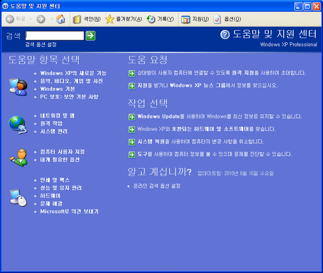This screenshot has width=323, height=273.
Task: Click the title bar help icon
Action: pyautogui.click(x=5, y=6)
